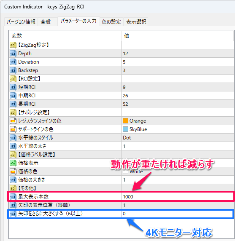This screenshot has height=241, width=235.
Task: Select the サポートラインの色 variable name
Action: pyautogui.click(x=36, y=129)
